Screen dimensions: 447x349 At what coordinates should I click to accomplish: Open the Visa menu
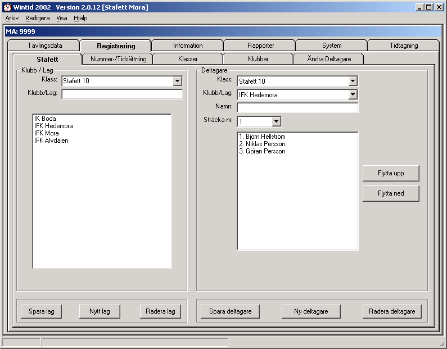(x=62, y=18)
